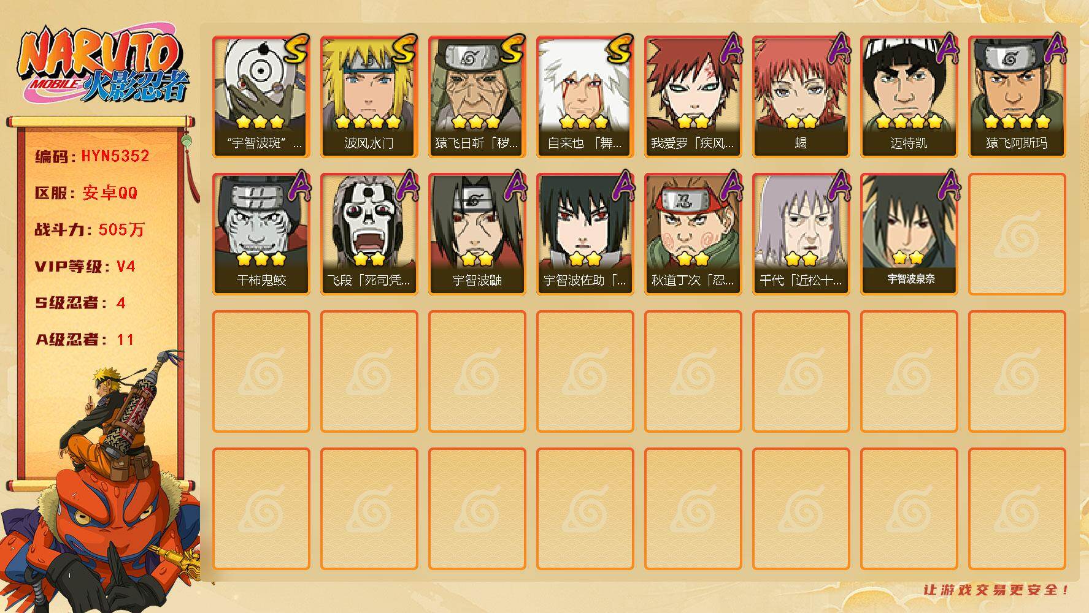The image size is (1089, 613).
Task: Click the 干柿鬼鲛 ninja card
Action: point(261,234)
